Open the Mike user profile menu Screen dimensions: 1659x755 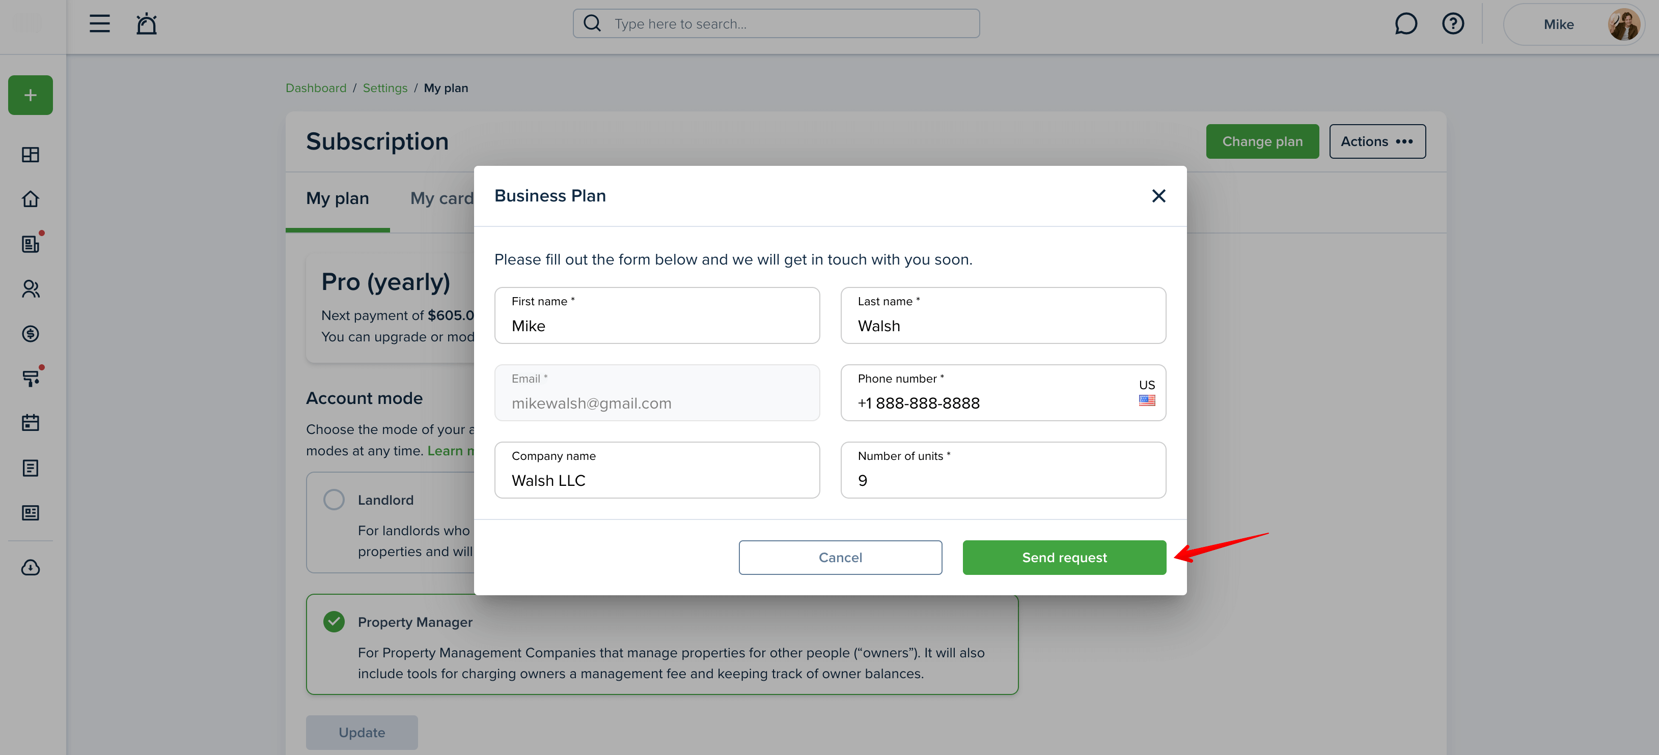pyautogui.click(x=1573, y=24)
